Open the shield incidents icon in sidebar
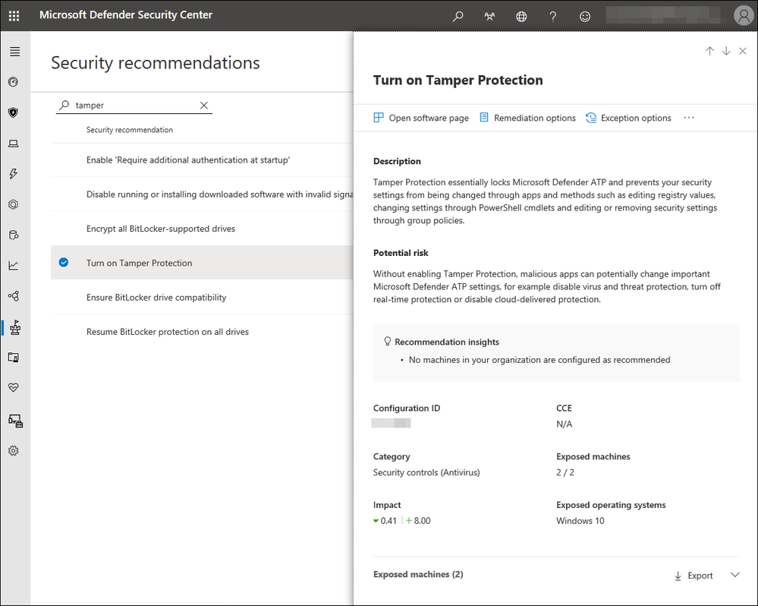 point(14,112)
